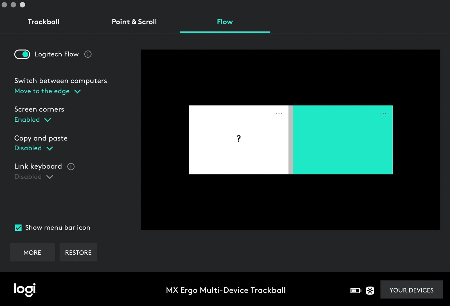450x306 pixels.
Task: Click the gray divider between the screens
Action: [291, 140]
